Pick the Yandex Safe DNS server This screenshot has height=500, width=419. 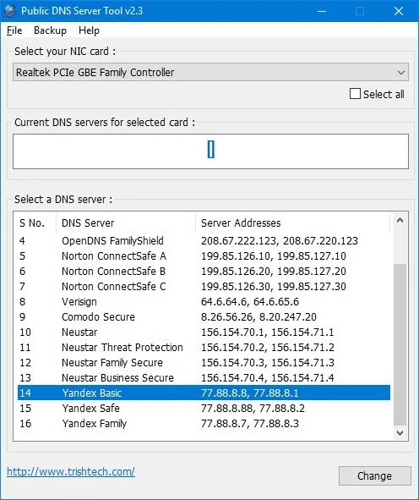click(204, 408)
